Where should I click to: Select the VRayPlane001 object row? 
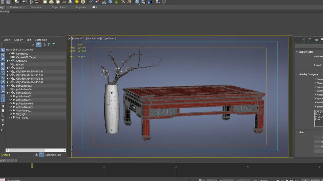pos(36,110)
